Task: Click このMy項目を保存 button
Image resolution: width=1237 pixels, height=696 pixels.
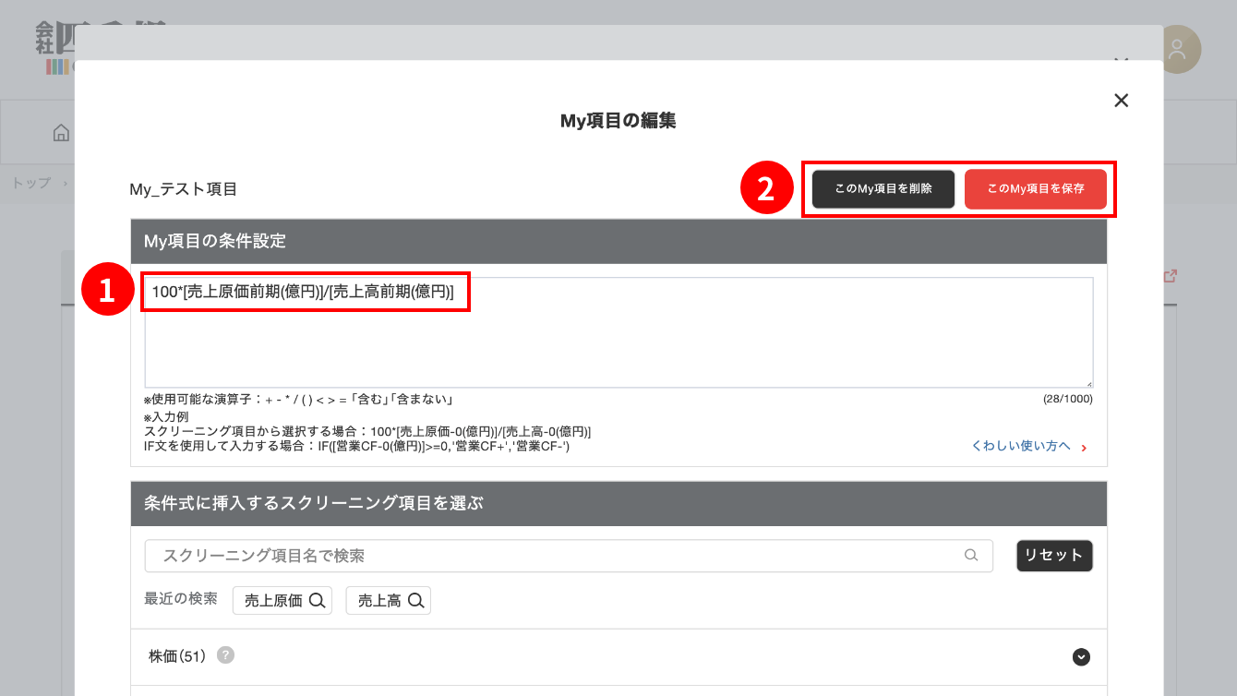Action: coord(1036,188)
